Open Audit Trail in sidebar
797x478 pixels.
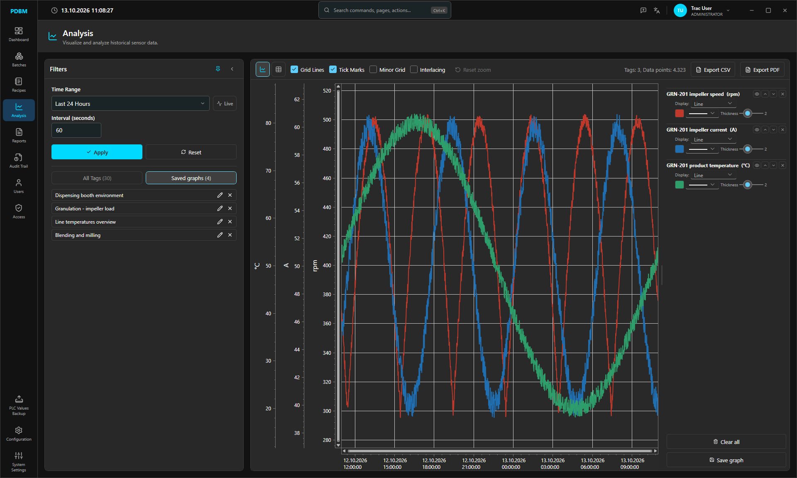[x=19, y=161]
